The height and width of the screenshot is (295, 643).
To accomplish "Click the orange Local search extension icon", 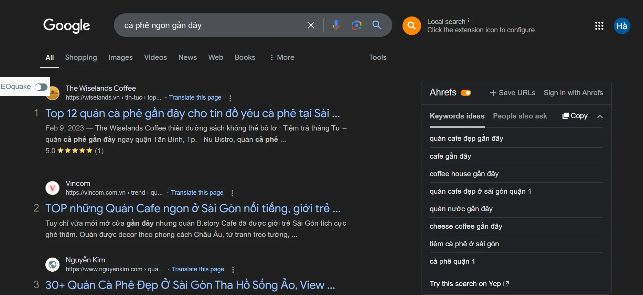I will click(x=411, y=26).
